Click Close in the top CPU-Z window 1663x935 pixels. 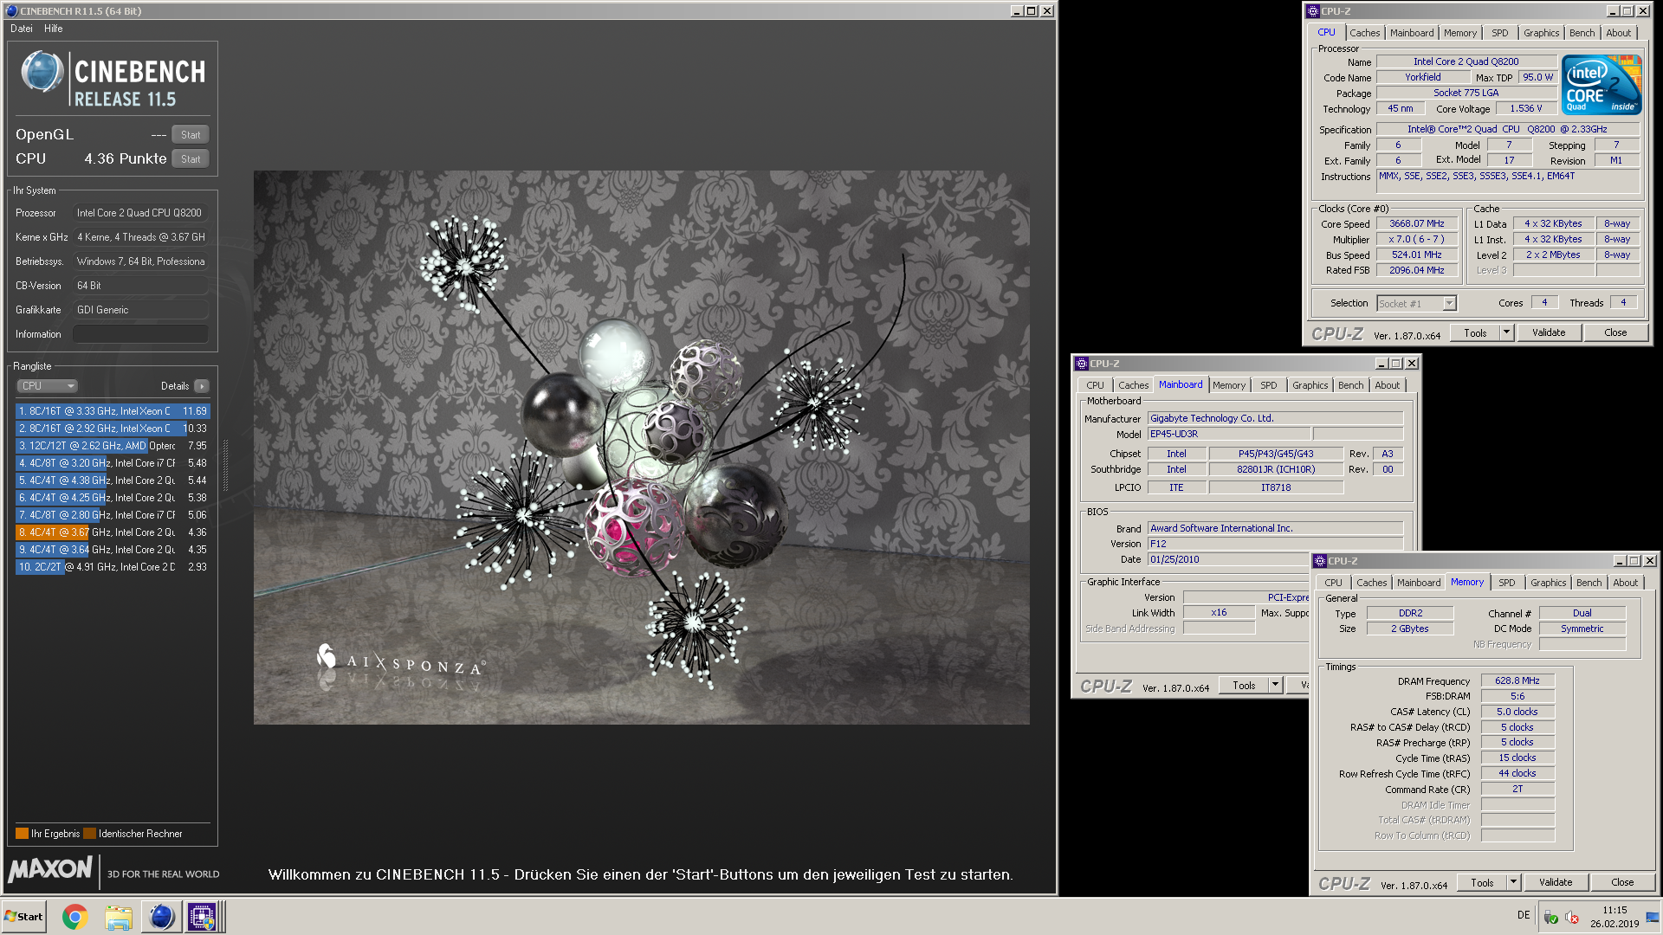click(x=1615, y=332)
